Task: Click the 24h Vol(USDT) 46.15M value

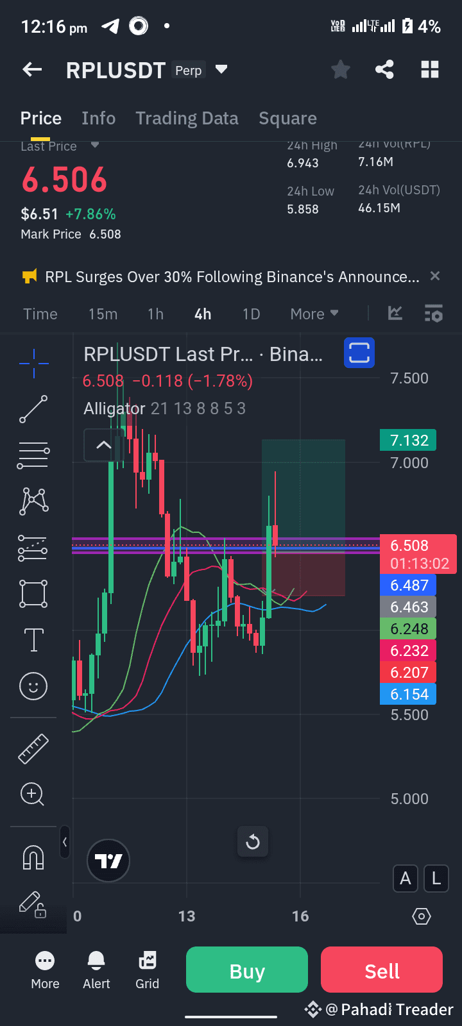Action: 379,208
